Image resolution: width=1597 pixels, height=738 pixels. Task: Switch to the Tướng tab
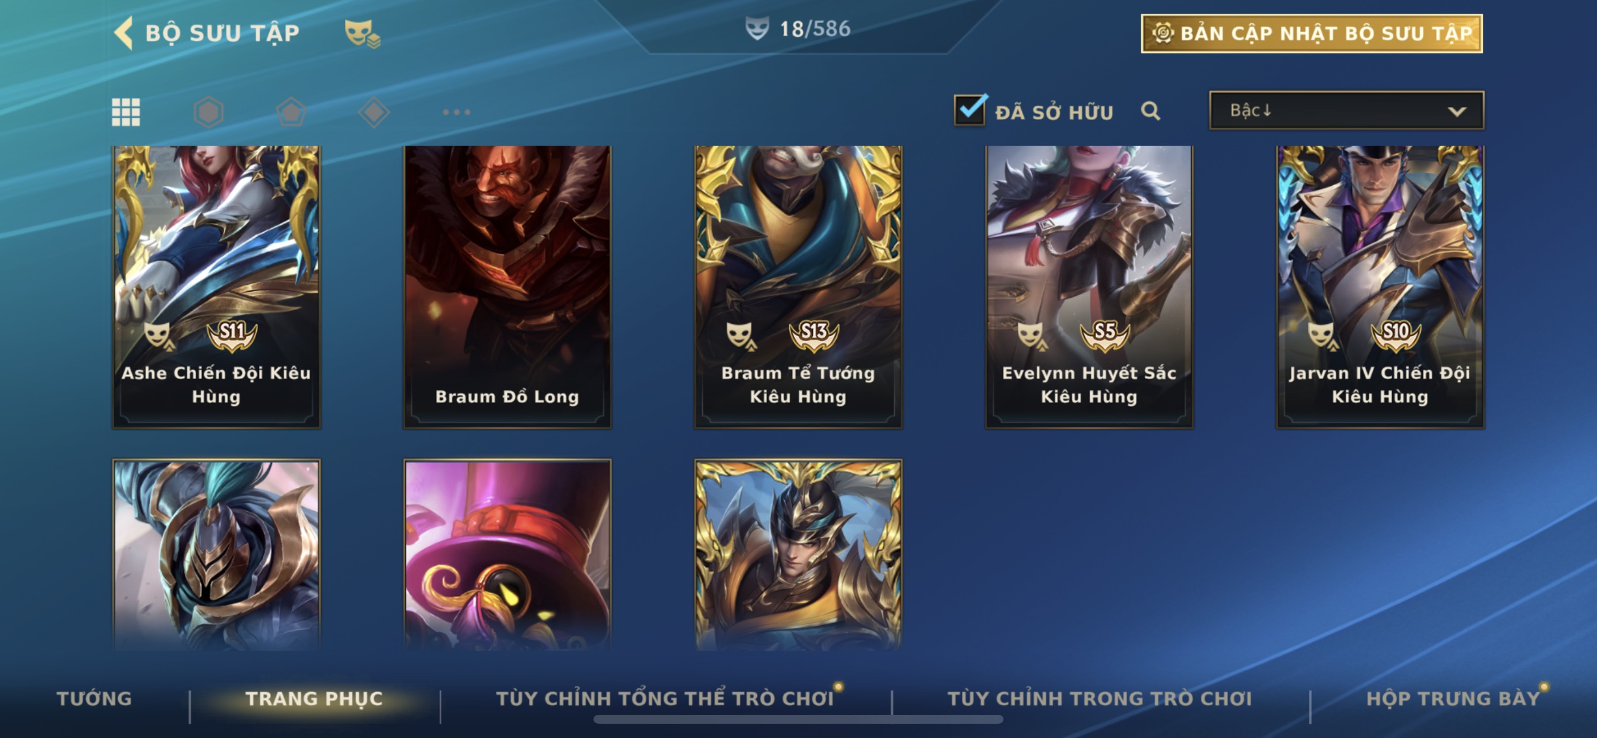point(94,698)
